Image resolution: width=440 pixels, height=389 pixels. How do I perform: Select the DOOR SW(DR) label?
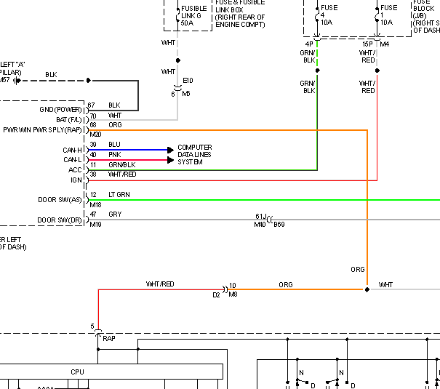[x=60, y=220]
